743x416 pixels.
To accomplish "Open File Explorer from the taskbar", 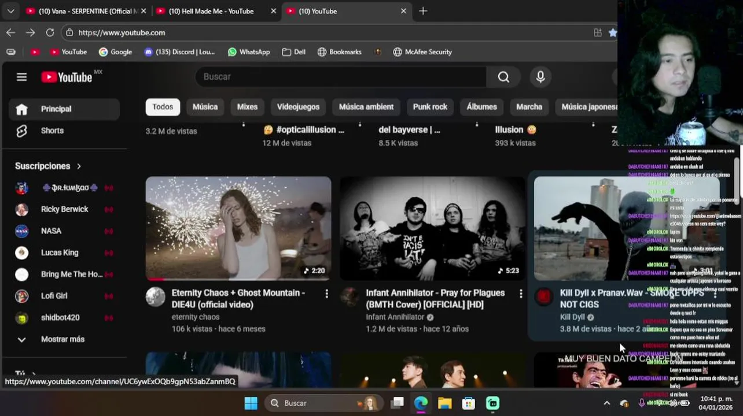I will [444, 403].
